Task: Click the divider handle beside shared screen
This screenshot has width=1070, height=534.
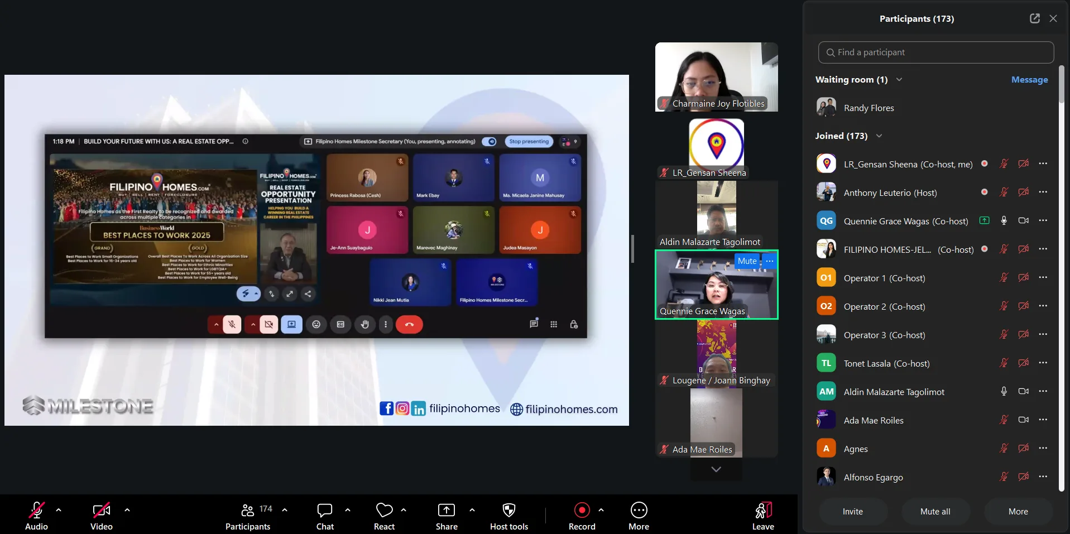Action: 632,249
